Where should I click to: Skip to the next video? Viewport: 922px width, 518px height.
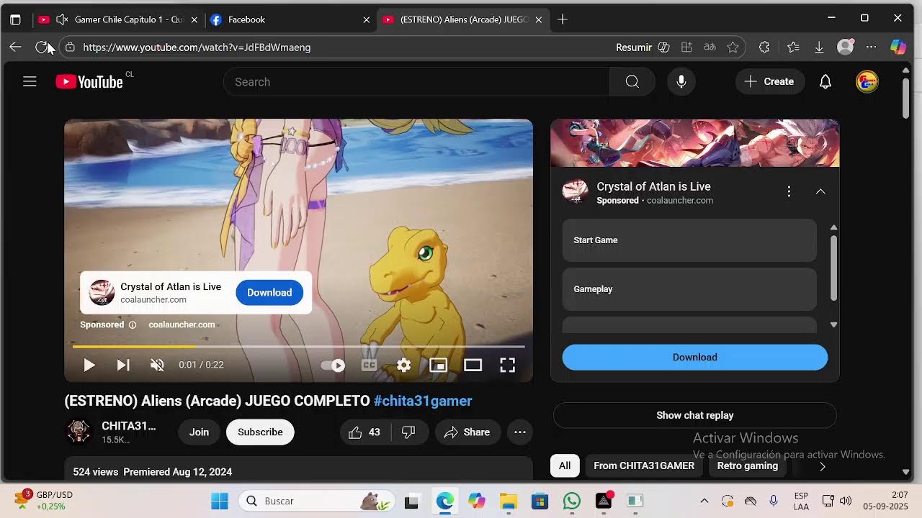pyautogui.click(x=123, y=365)
